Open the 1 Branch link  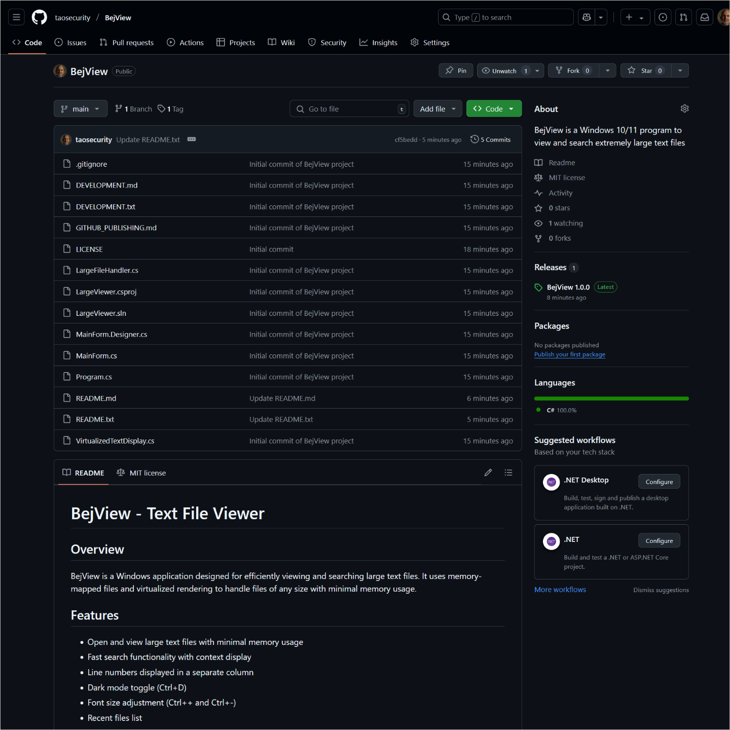point(133,108)
